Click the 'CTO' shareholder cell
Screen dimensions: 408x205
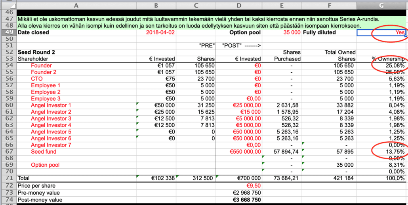point(76,79)
